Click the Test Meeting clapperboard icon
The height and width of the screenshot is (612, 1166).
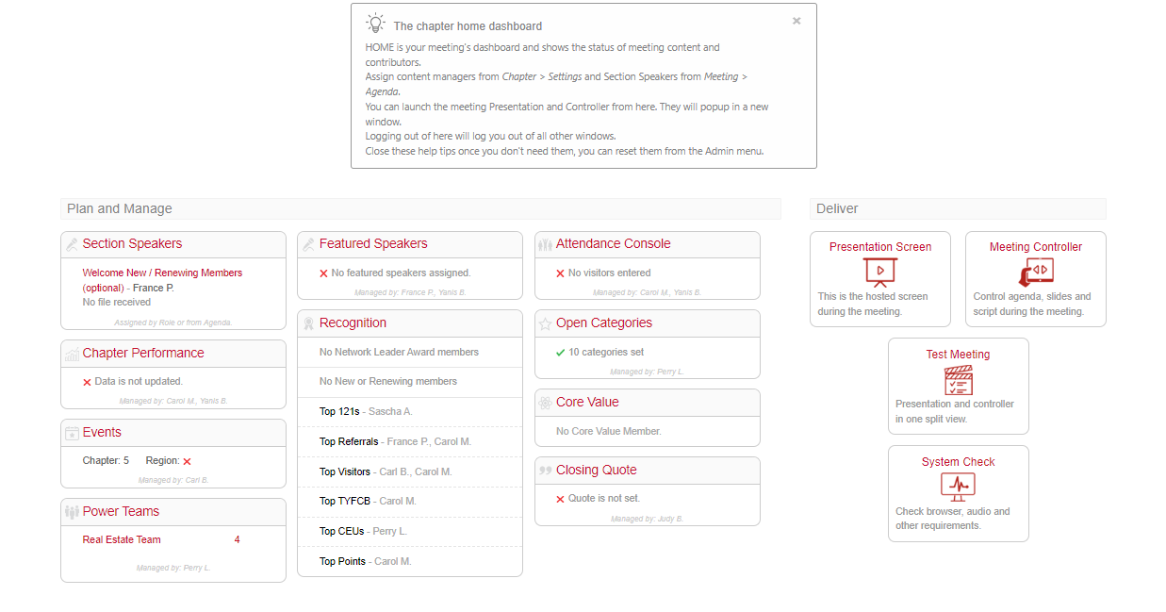pyautogui.click(x=958, y=380)
